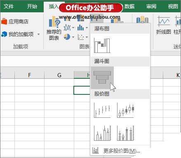This screenshot has height=158, width=181.
Task: Expand the 我的加载项 dropdown arrow
Action: (x=38, y=34)
